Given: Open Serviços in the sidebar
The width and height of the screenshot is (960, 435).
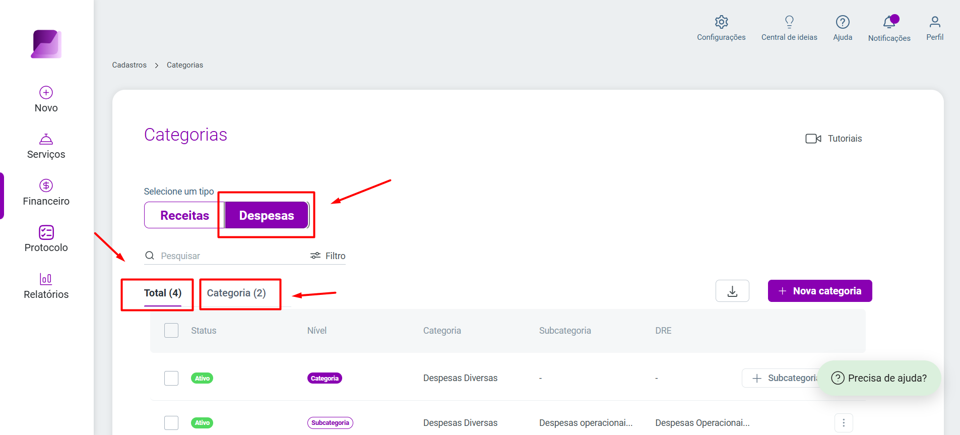Looking at the screenshot, I should point(46,147).
